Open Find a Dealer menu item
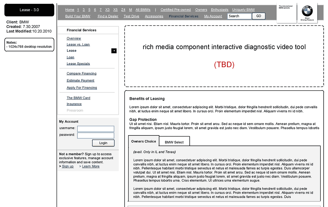Viewport: 328px width, 207px height. [108, 16]
